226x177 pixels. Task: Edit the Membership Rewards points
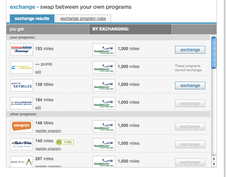(x=38, y=72)
